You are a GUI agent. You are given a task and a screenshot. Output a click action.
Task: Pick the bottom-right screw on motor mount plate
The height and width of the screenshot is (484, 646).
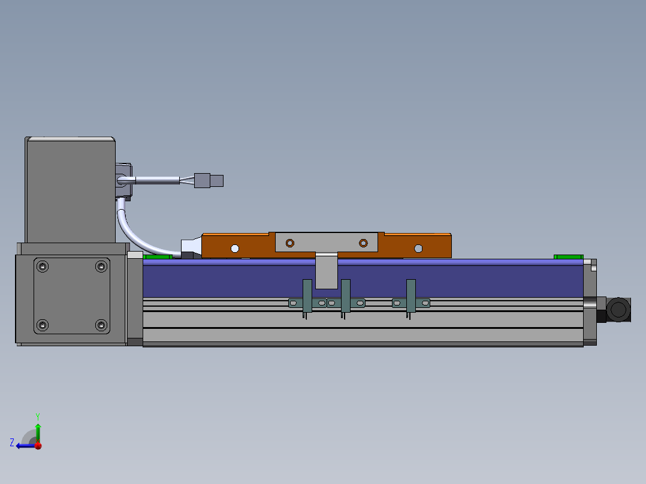click(x=101, y=325)
